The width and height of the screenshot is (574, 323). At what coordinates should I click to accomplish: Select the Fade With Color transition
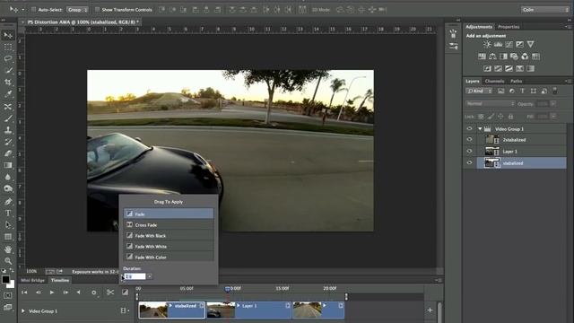coord(169,258)
